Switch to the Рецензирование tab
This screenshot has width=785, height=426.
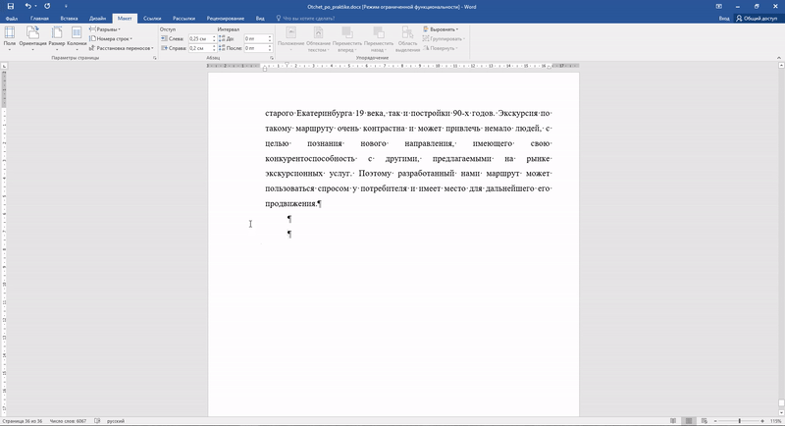[x=226, y=19]
